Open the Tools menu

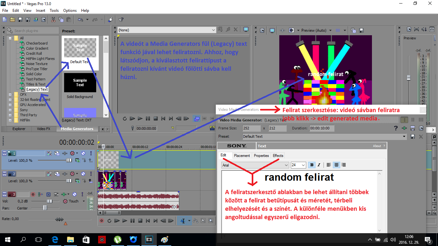point(54,11)
